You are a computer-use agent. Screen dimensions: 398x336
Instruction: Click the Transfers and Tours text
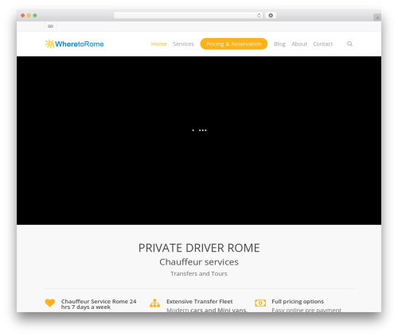point(199,273)
